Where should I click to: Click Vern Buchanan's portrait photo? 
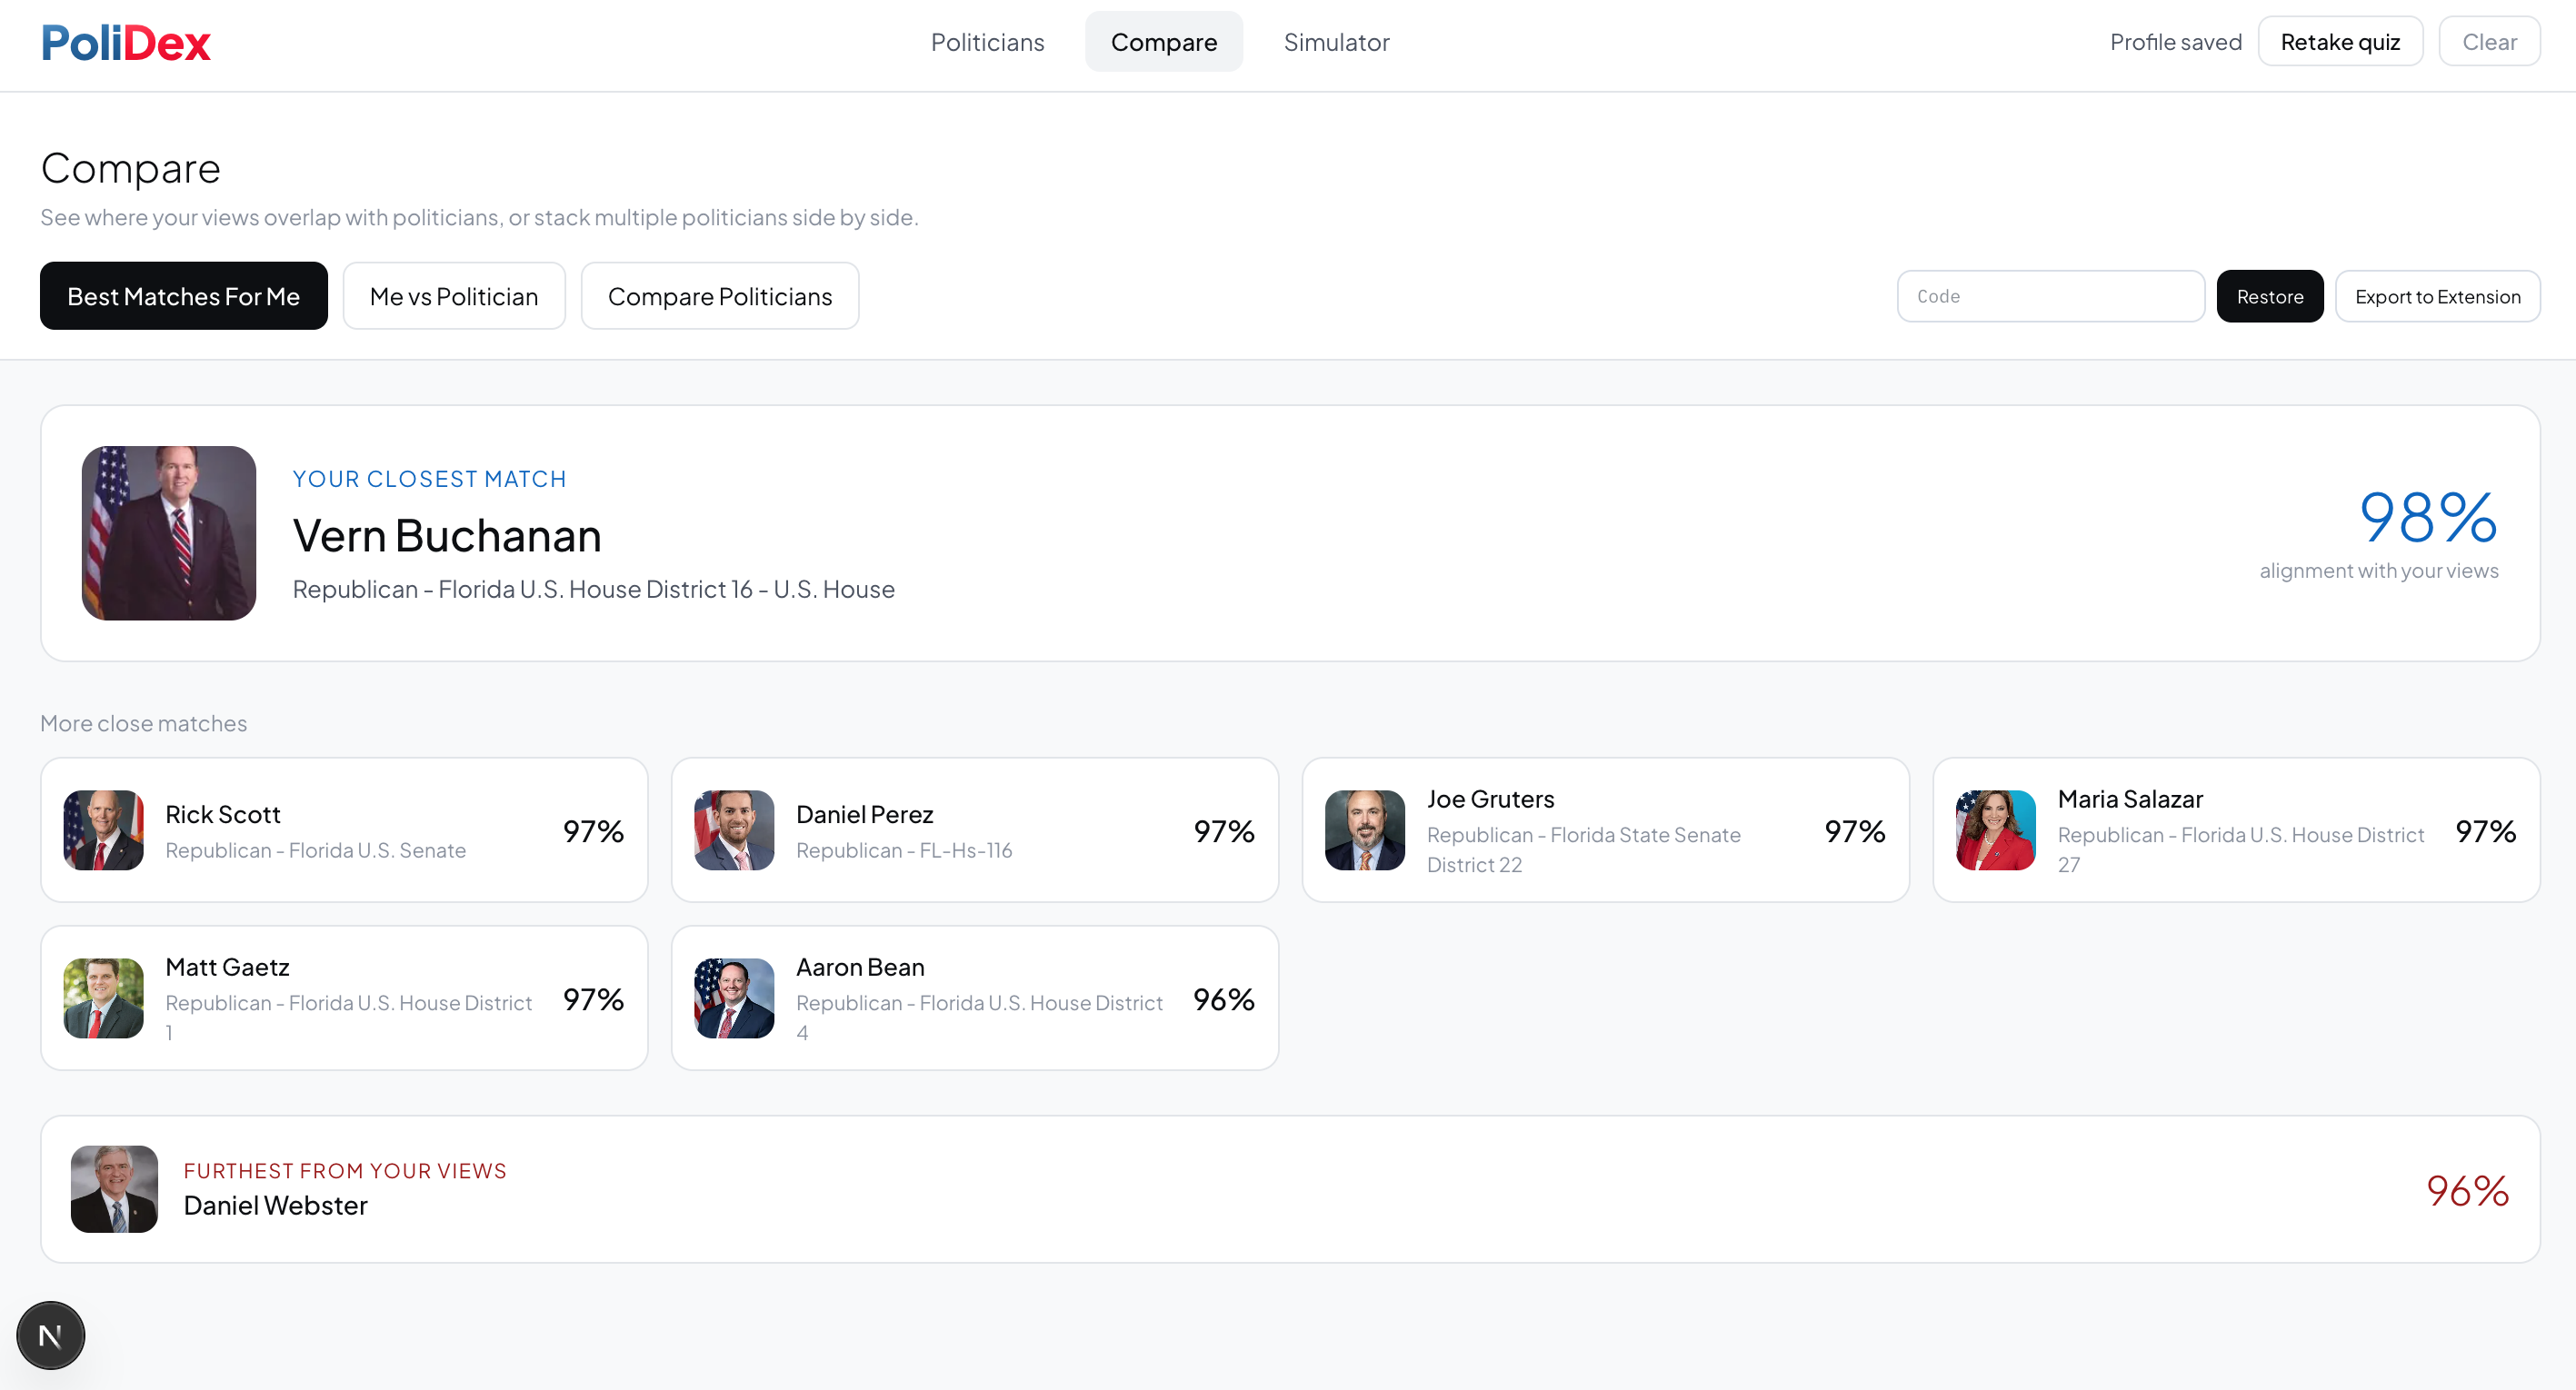click(x=169, y=532)
